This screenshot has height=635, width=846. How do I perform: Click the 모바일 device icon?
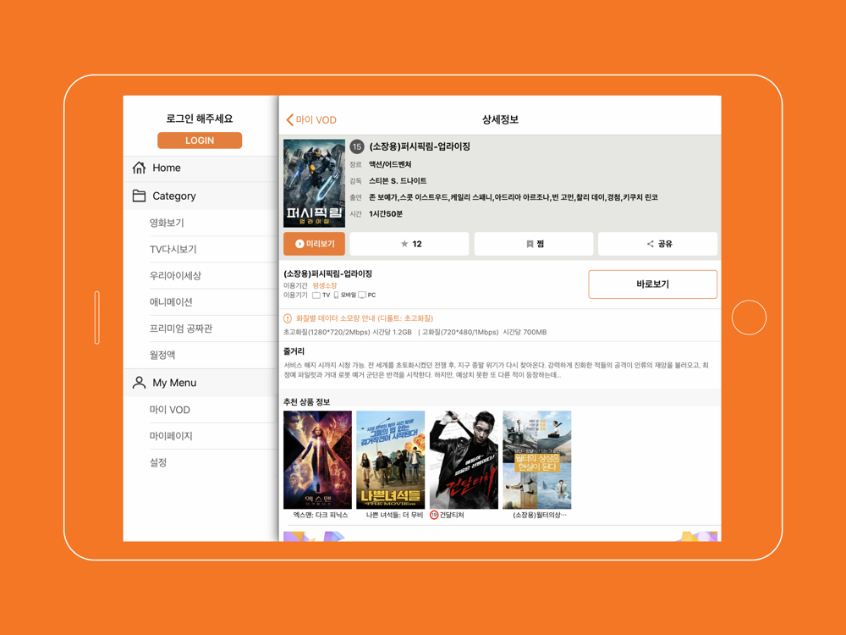click(336, 295)
